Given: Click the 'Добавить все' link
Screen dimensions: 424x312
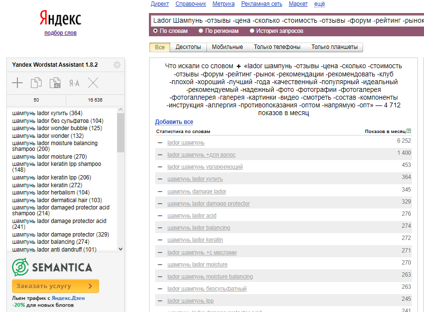Looking at the screenshot, I should 174,122.
